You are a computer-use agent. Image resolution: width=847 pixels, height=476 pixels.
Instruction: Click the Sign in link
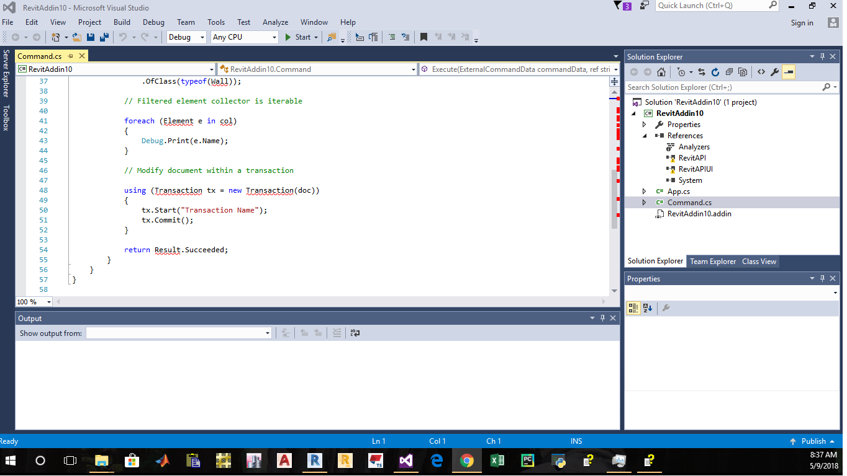pyautogui.click(x=801, y=22)
